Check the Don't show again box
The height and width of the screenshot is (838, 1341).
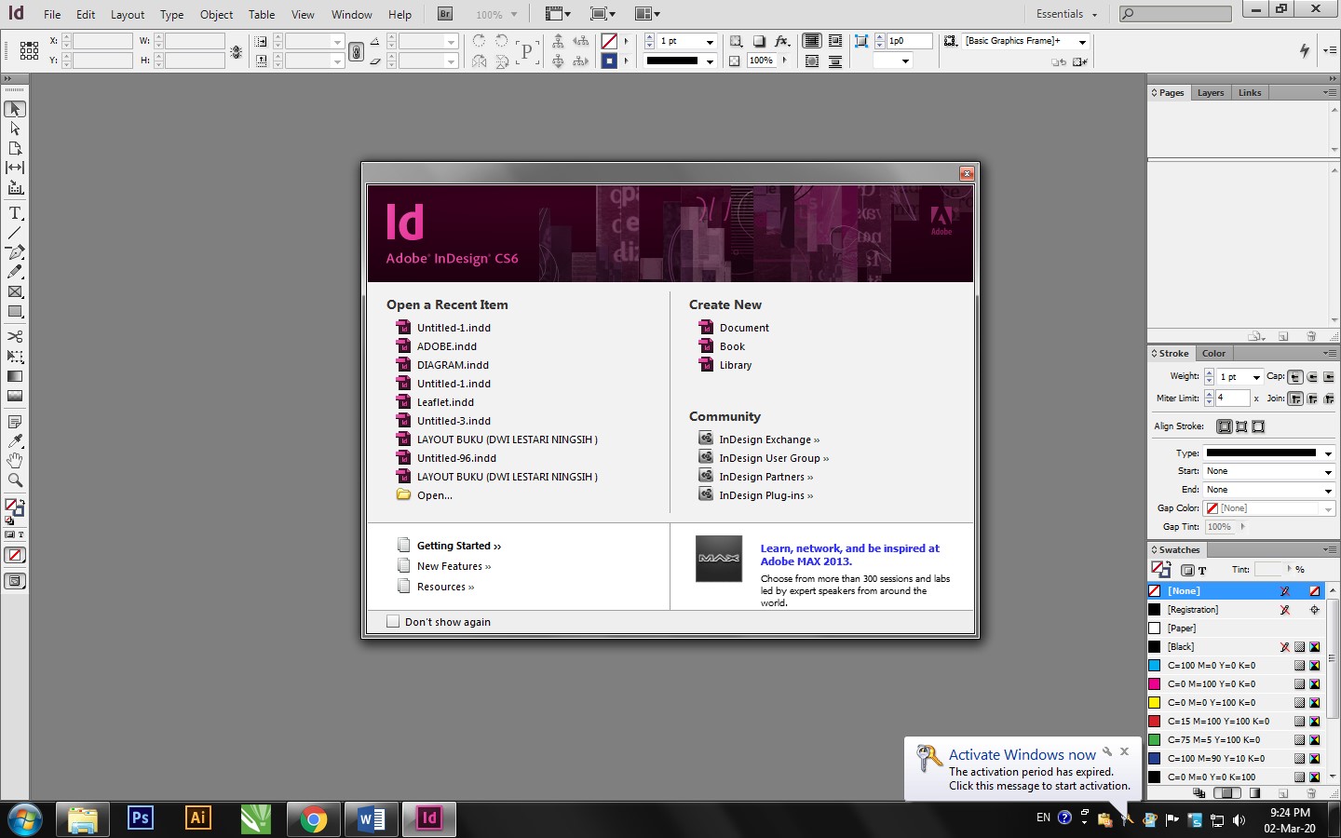coord(393,621)
